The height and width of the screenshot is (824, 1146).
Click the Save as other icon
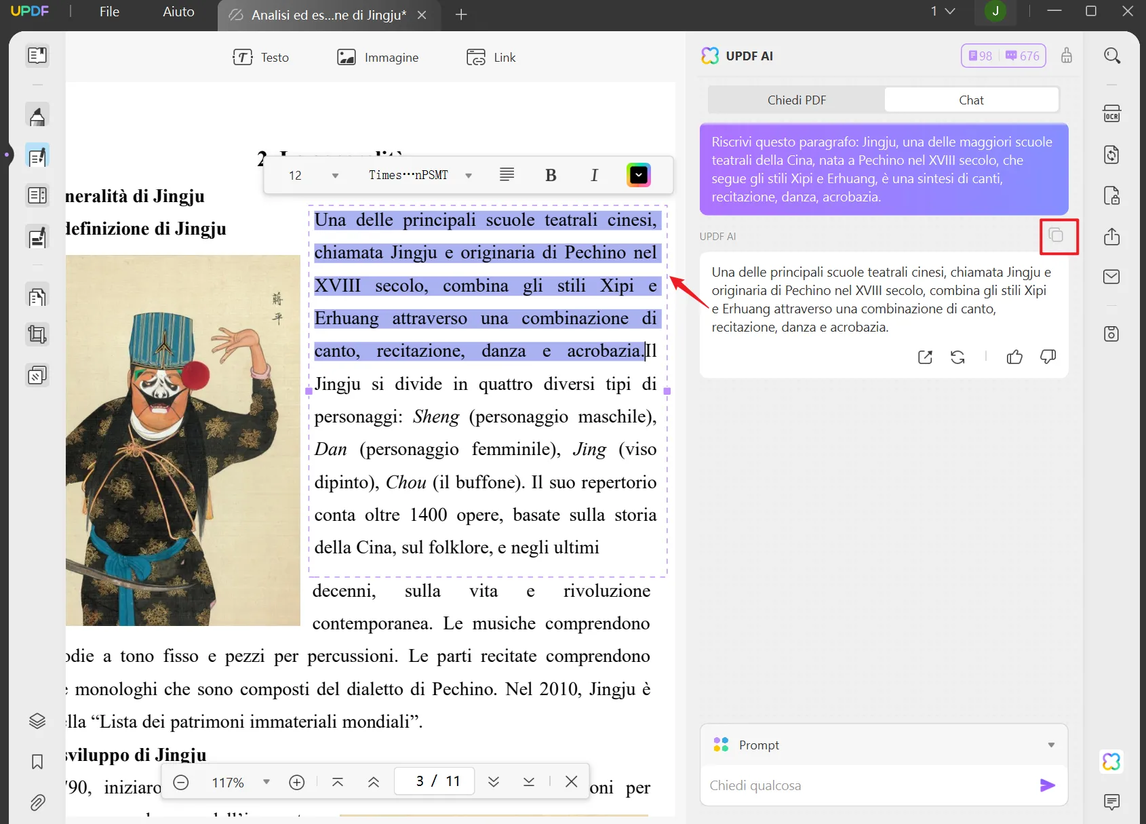pyautogui.click(x=1112, y=334)
